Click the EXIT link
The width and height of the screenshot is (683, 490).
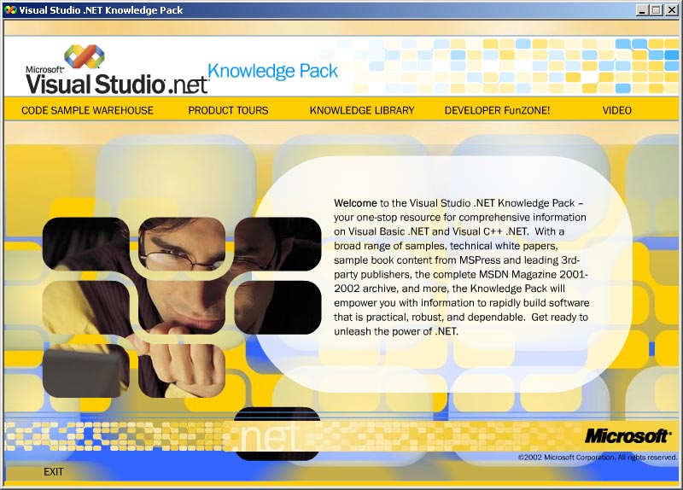[x=54, y=471]
